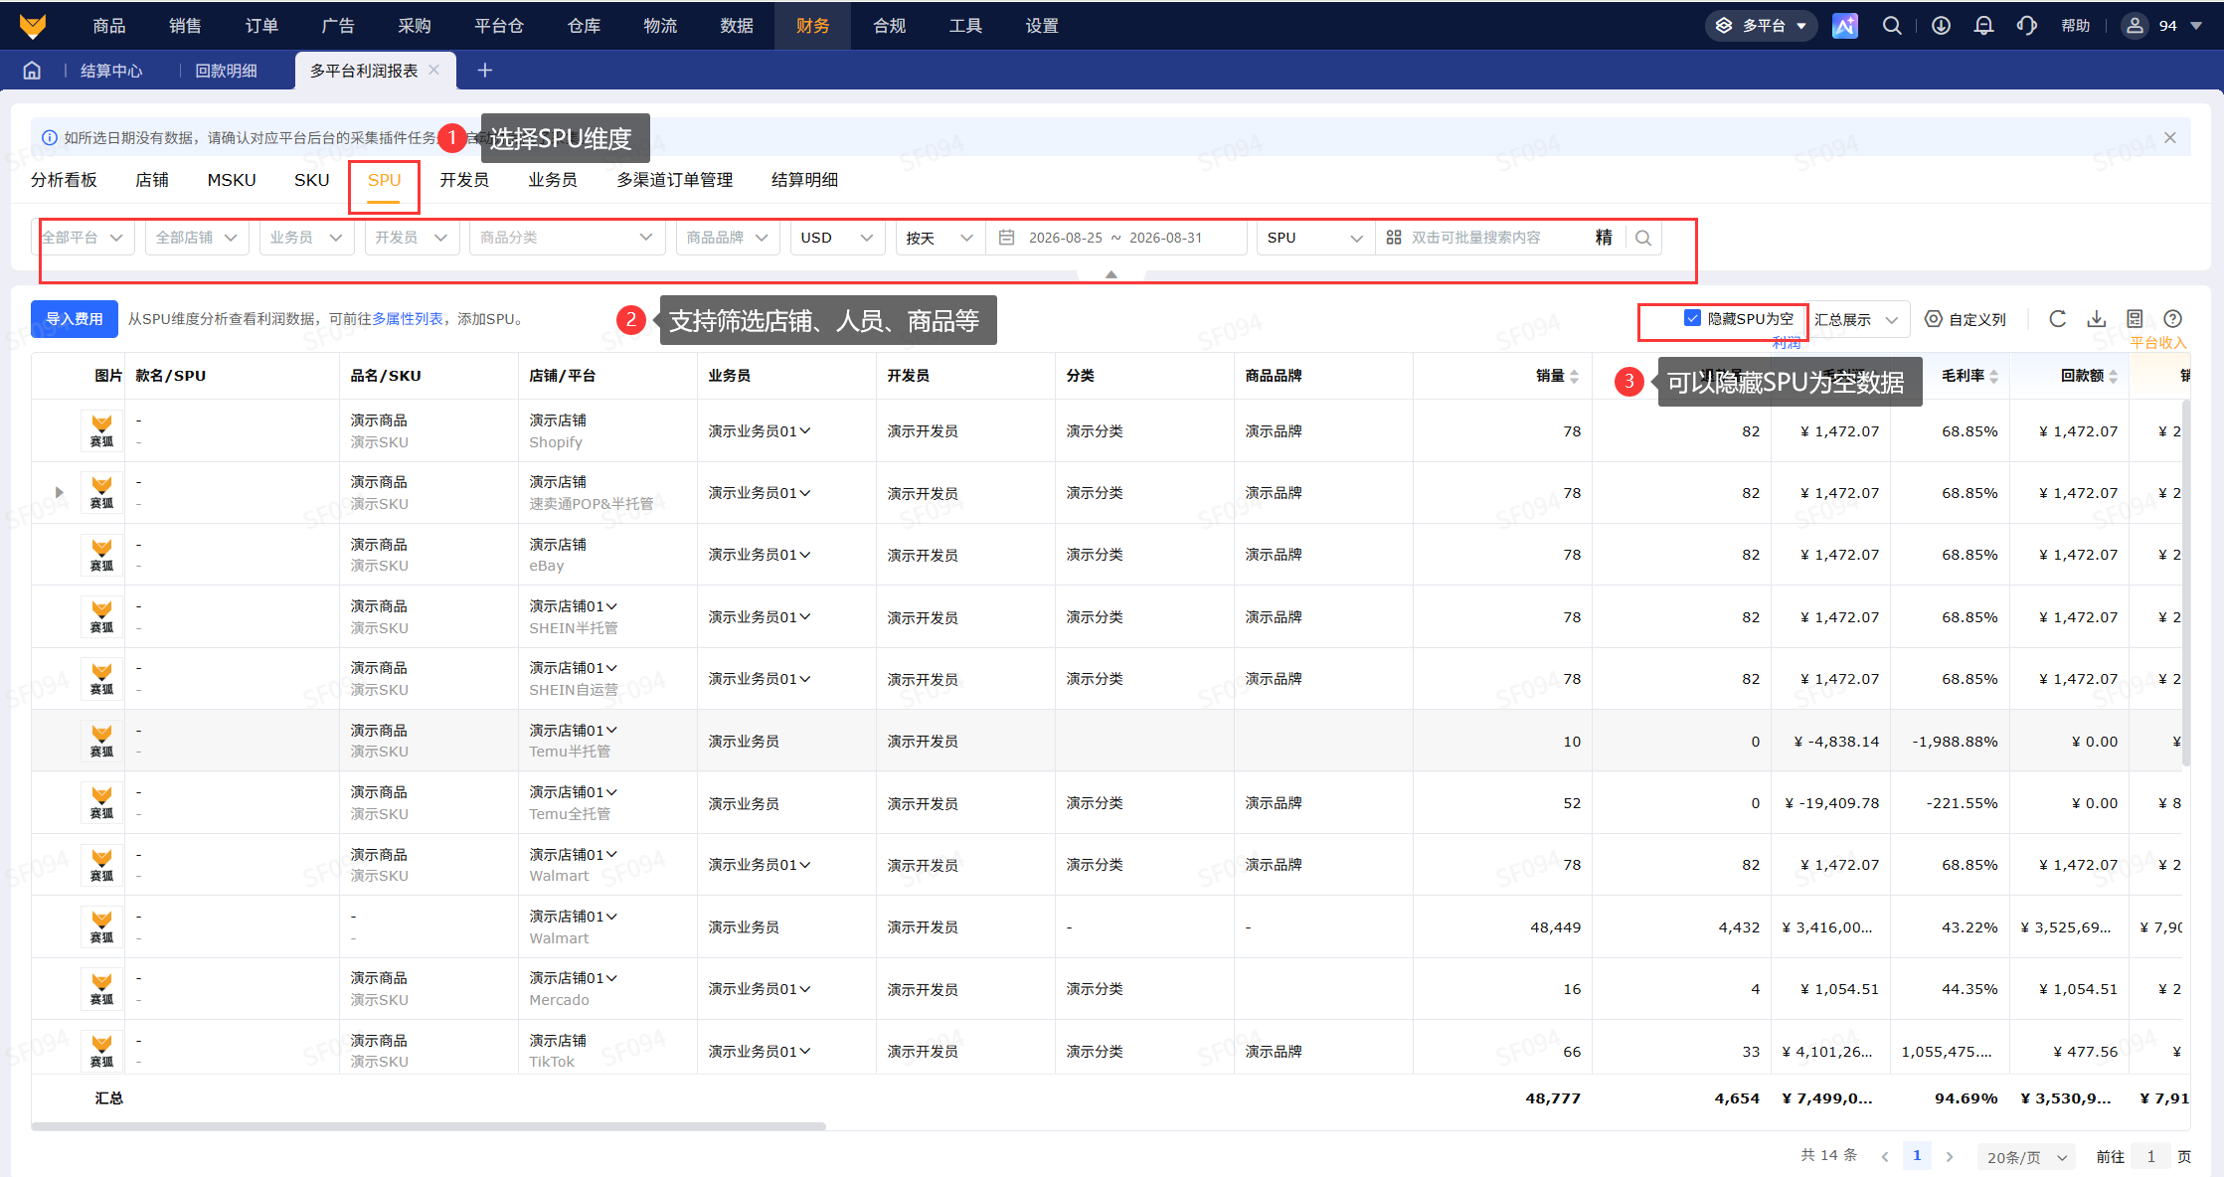Click the 导入费用 button

[75, 319]
